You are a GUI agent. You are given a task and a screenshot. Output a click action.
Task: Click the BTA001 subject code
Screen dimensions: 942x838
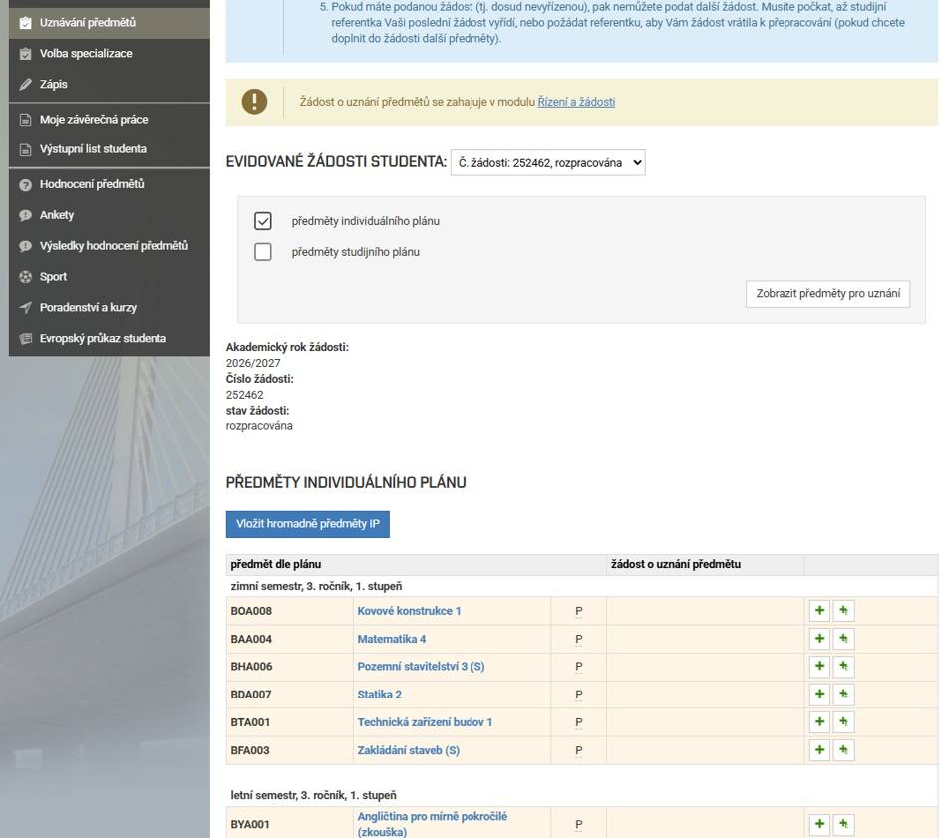[x=250, y=722]
